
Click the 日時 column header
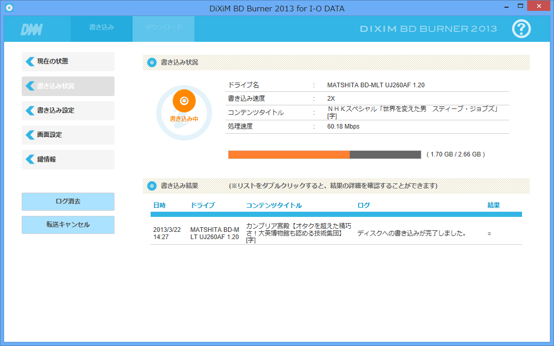(159, 206)
